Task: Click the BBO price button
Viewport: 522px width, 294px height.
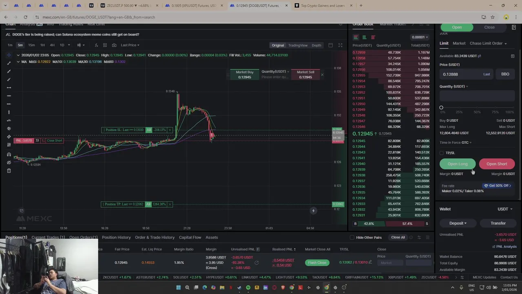Action: click(505, 74)
